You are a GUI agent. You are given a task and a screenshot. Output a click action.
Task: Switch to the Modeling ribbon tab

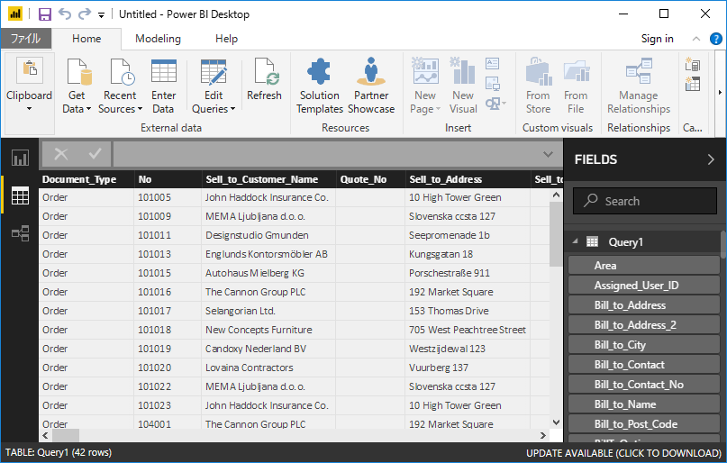coord(158,39)
